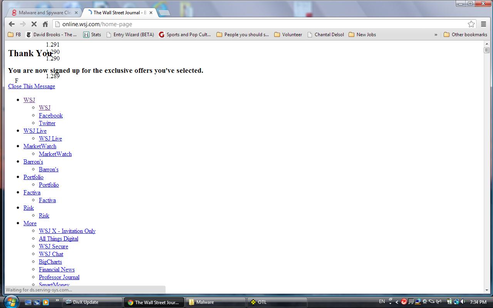Viewport: 493px width, 308px height.
Task: Click top-level Factiva link
Action: click(x=32, y=192)
